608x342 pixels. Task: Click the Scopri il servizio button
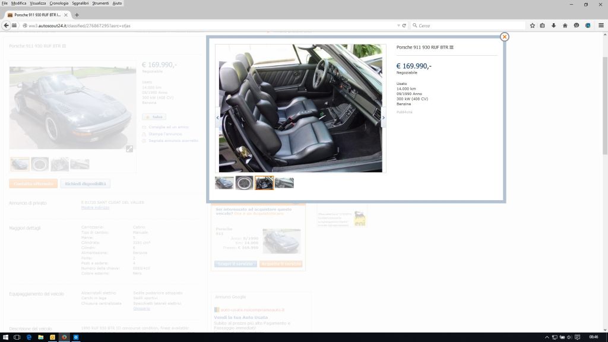click(235, 264)
